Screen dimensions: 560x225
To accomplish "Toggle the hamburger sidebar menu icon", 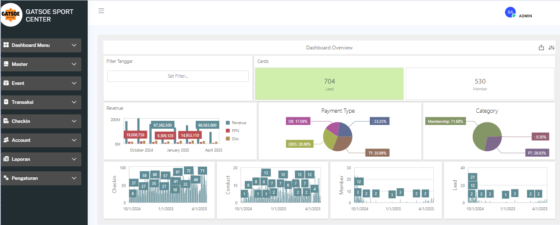I will point(101,11).
